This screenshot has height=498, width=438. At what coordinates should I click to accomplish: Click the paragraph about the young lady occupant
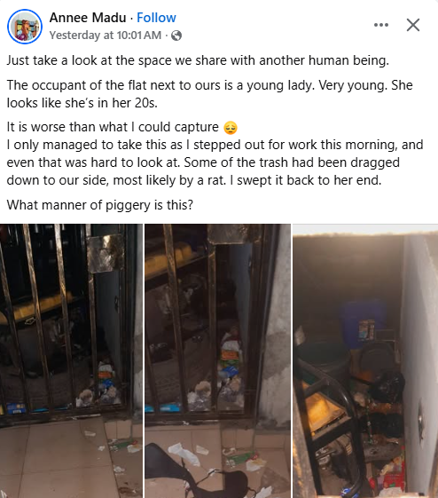(x=209, y=94)
